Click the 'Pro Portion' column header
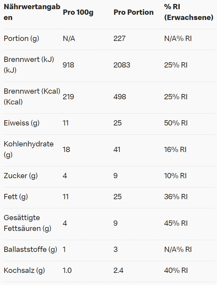Image resolution: width=217 pixels, height=285 pixels. pos(134,12)
